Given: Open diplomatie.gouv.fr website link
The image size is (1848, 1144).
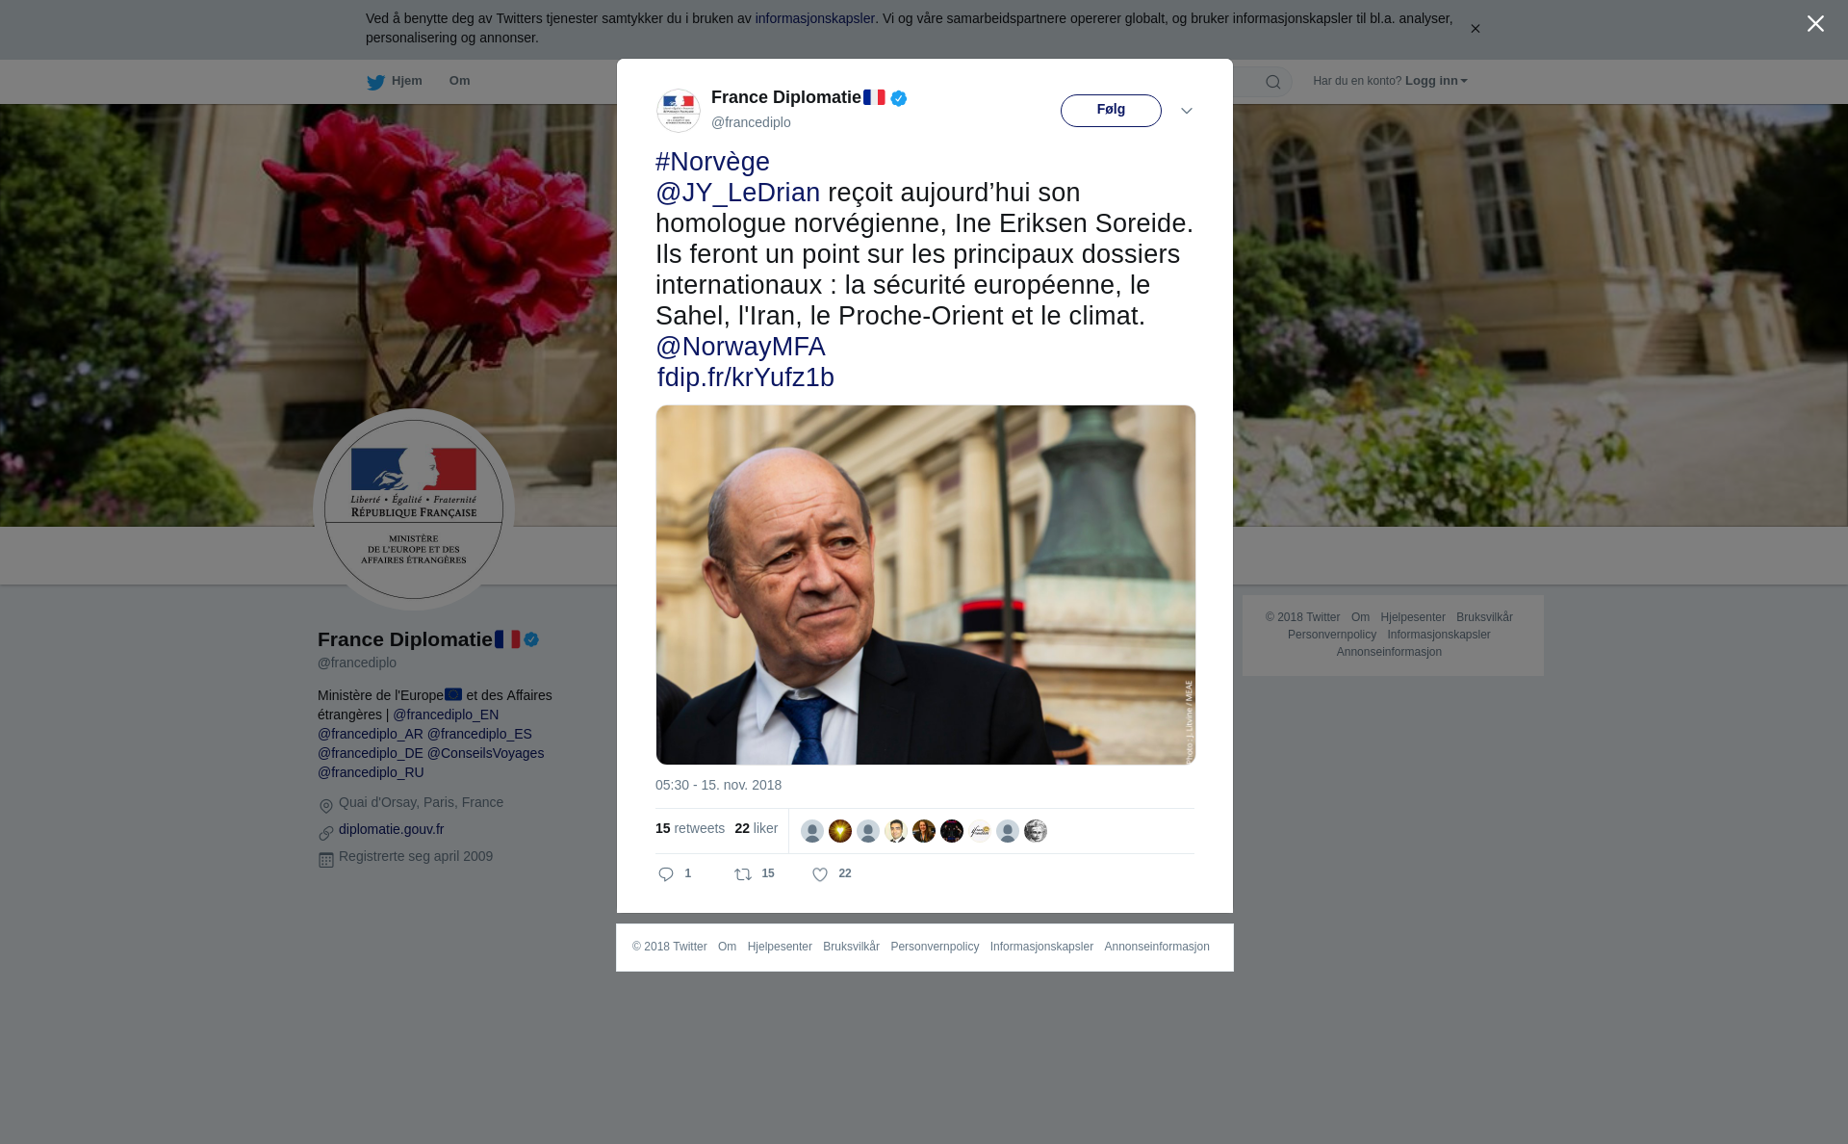Looking at the screenshot, I should tap(391, 829).
